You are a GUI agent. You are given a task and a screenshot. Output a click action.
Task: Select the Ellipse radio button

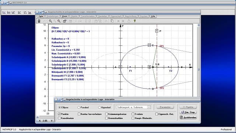pos(60,108)
